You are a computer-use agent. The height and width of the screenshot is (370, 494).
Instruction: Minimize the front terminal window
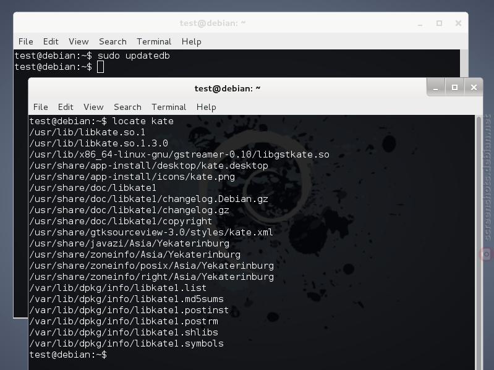(x=436, y=88)
